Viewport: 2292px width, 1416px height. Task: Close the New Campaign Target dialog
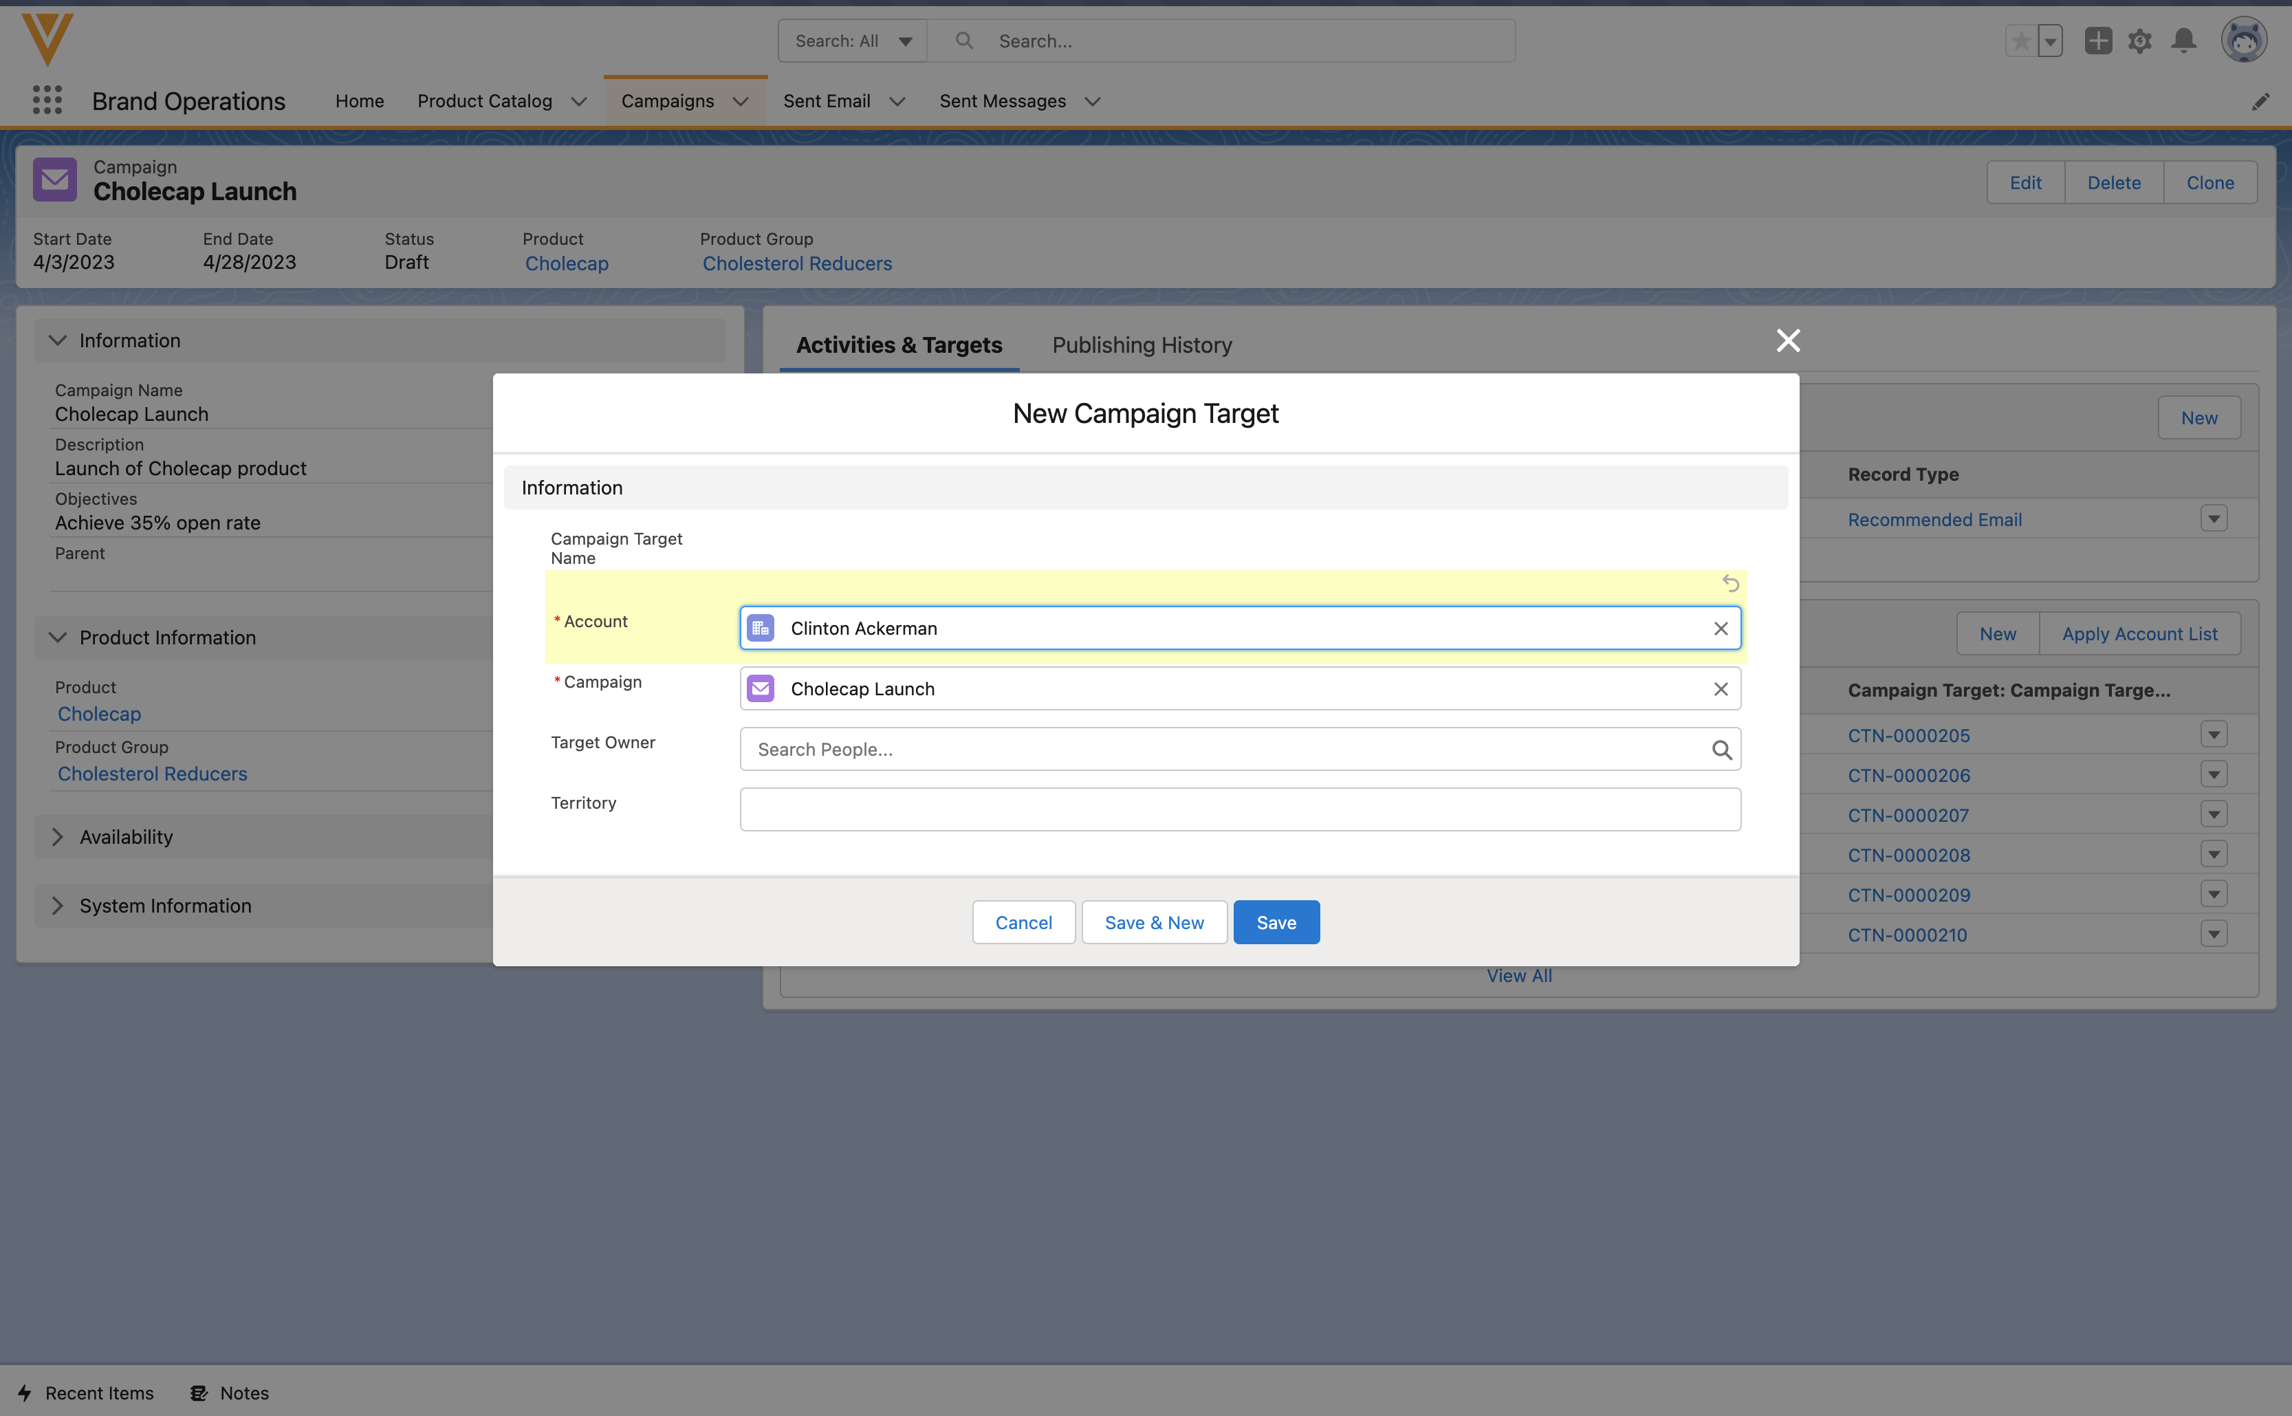point(1787,341)
